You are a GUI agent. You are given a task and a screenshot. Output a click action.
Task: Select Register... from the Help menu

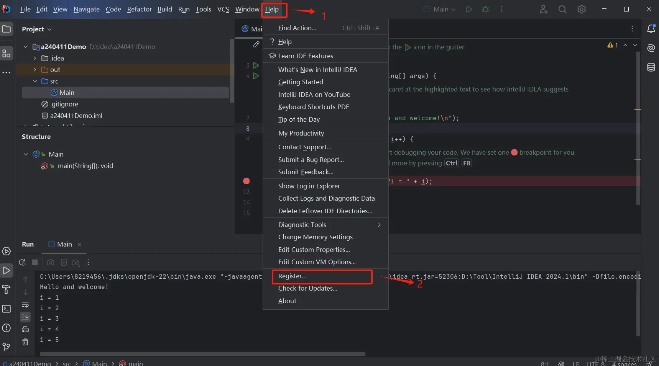click(325, 276)
